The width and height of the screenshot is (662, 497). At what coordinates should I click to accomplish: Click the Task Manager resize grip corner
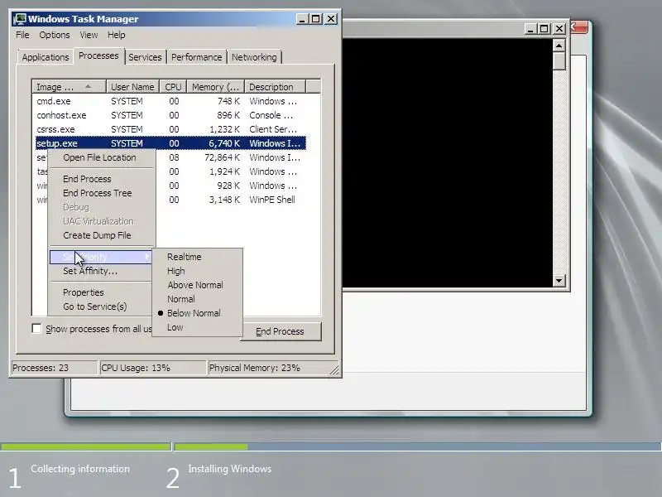[x=334, y=369]
